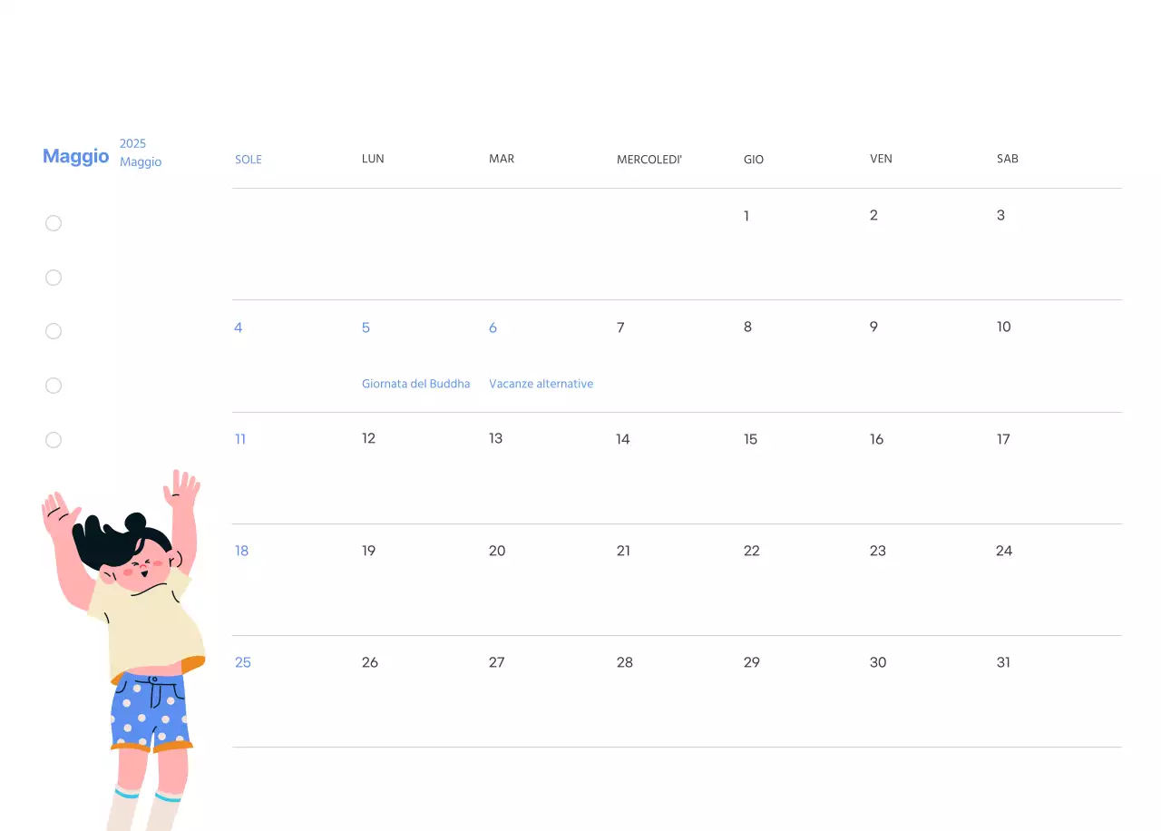
Task: Click the 2025 year label
Action: point(132,143)
